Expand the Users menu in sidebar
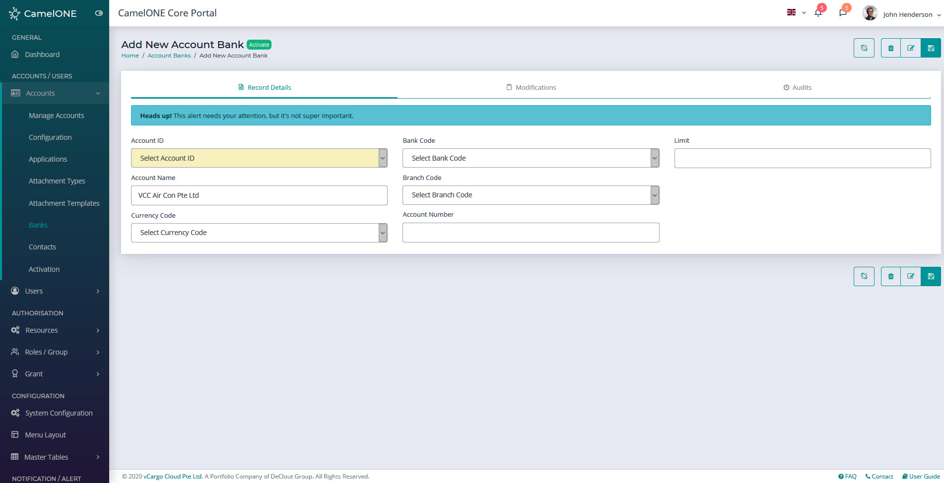 pos(55,291)
